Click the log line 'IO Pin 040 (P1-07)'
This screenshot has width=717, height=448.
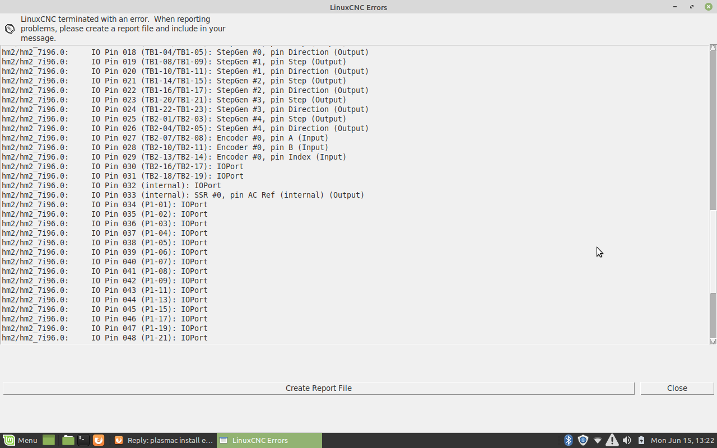click(x=105, y=262)
